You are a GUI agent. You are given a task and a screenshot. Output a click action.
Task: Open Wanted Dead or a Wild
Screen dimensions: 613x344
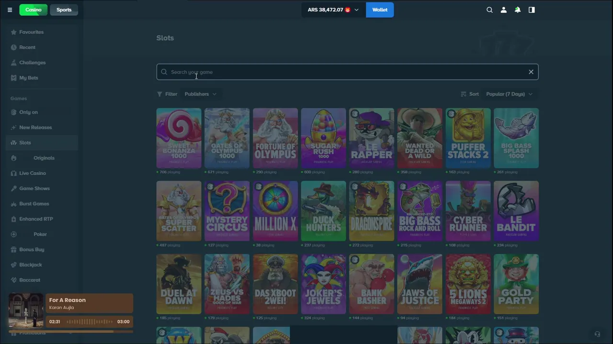420,138
